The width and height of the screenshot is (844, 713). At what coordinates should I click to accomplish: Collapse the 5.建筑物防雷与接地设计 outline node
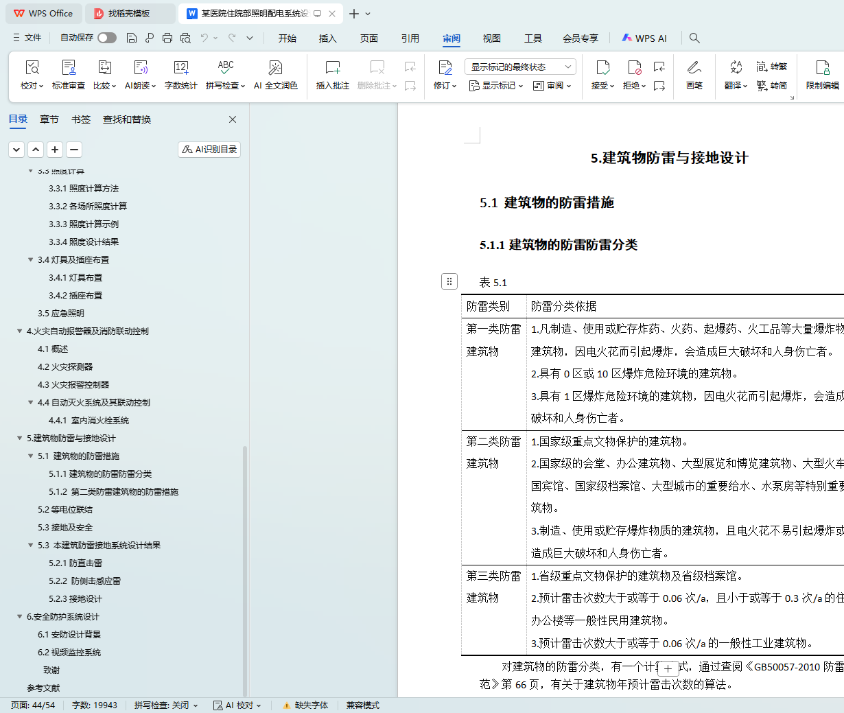tap(19, 438)
